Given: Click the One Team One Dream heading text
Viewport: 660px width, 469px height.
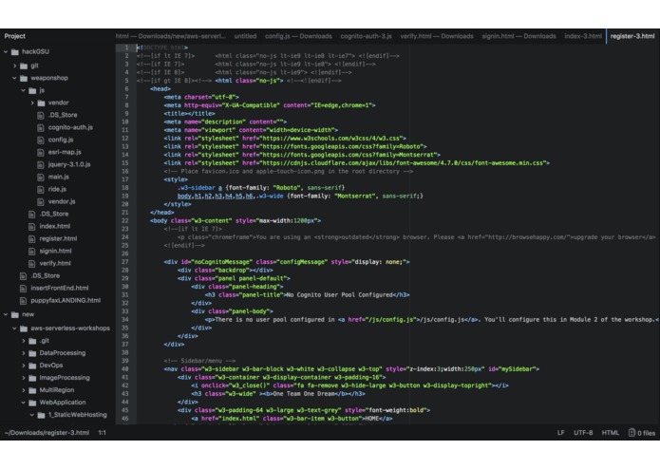Looking at the screenshot, I should [x=304, y=394].
